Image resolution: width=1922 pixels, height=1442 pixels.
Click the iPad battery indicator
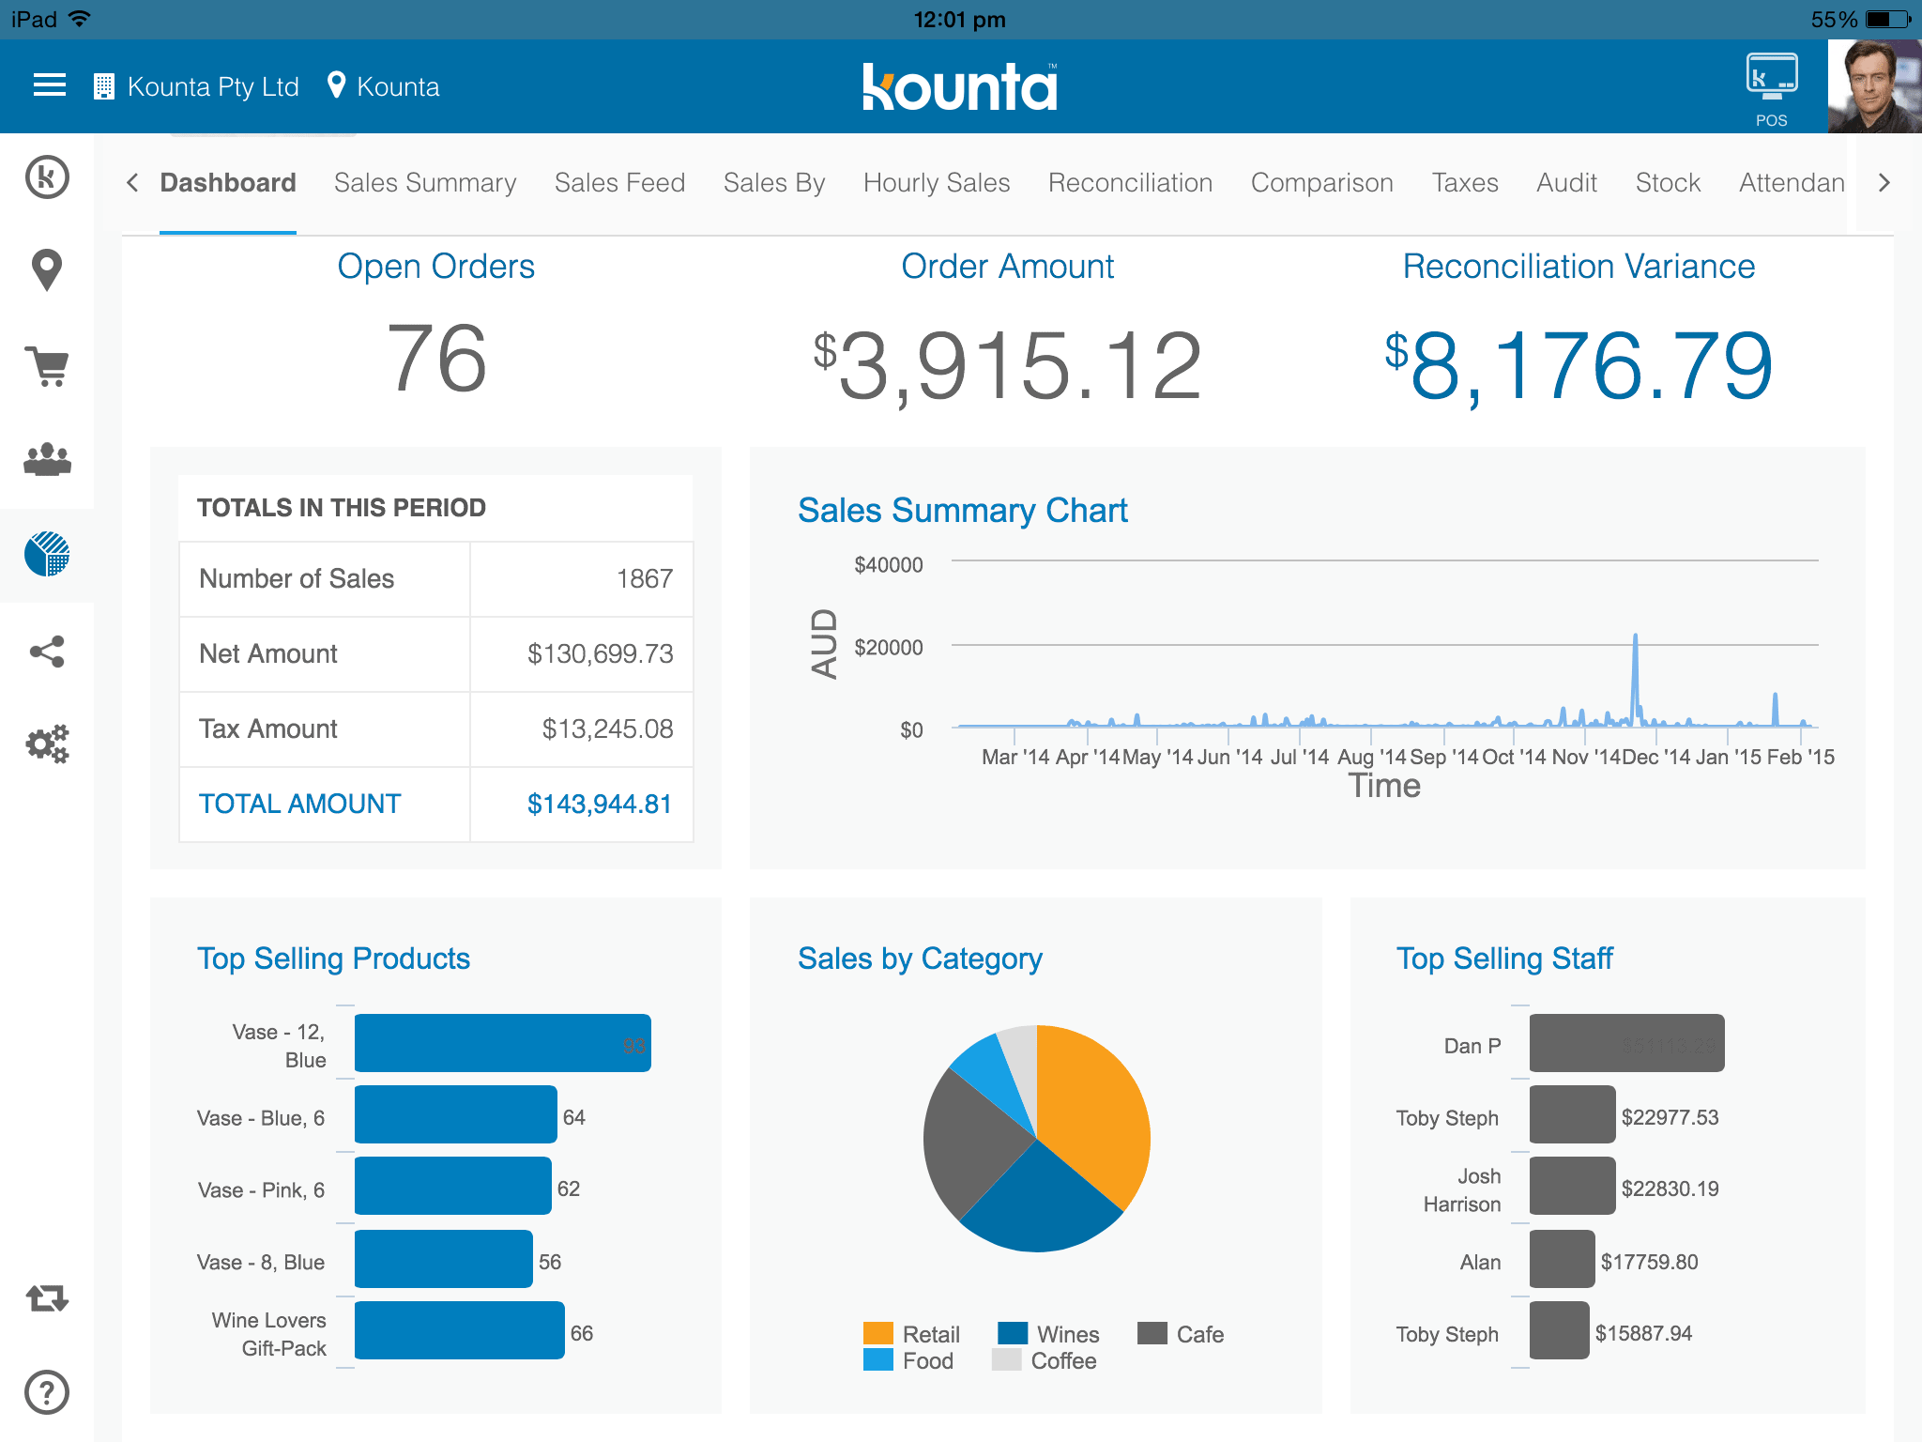point(1888,19)
